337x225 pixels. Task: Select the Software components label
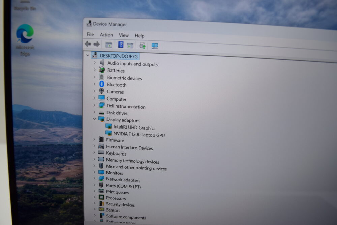[x=126, y=217]
